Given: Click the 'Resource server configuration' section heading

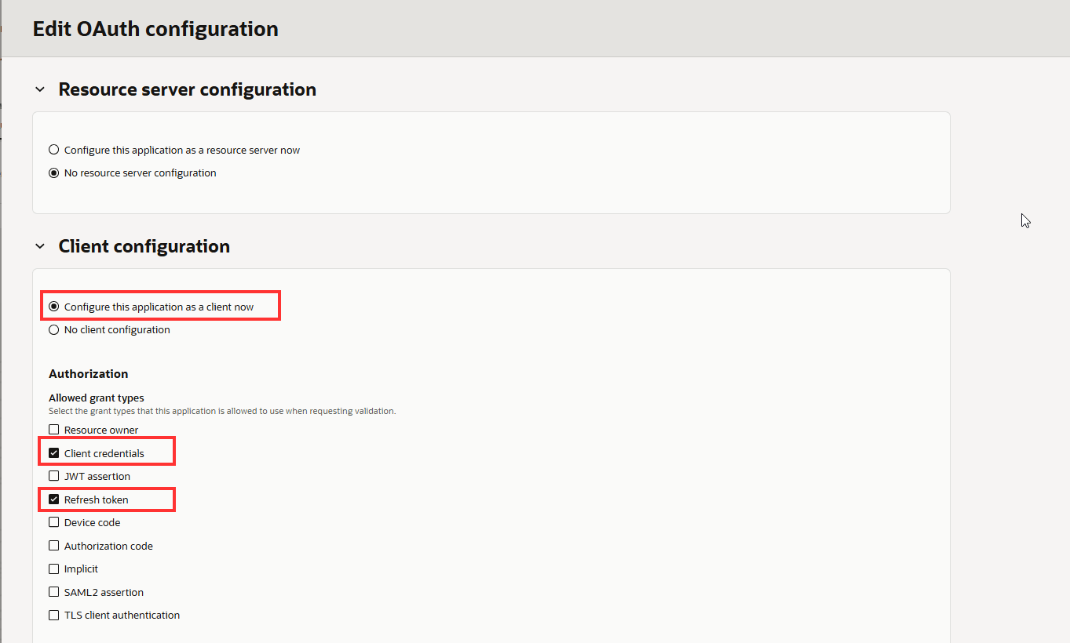Looking at the screenshot, I should 187,89.
